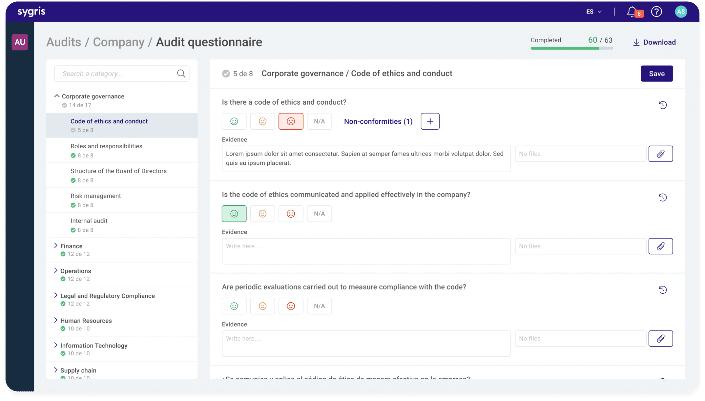This screenshot has width=705, height=401.
Task: Attach file to second question evidence
Action: [x=661, y=246]
